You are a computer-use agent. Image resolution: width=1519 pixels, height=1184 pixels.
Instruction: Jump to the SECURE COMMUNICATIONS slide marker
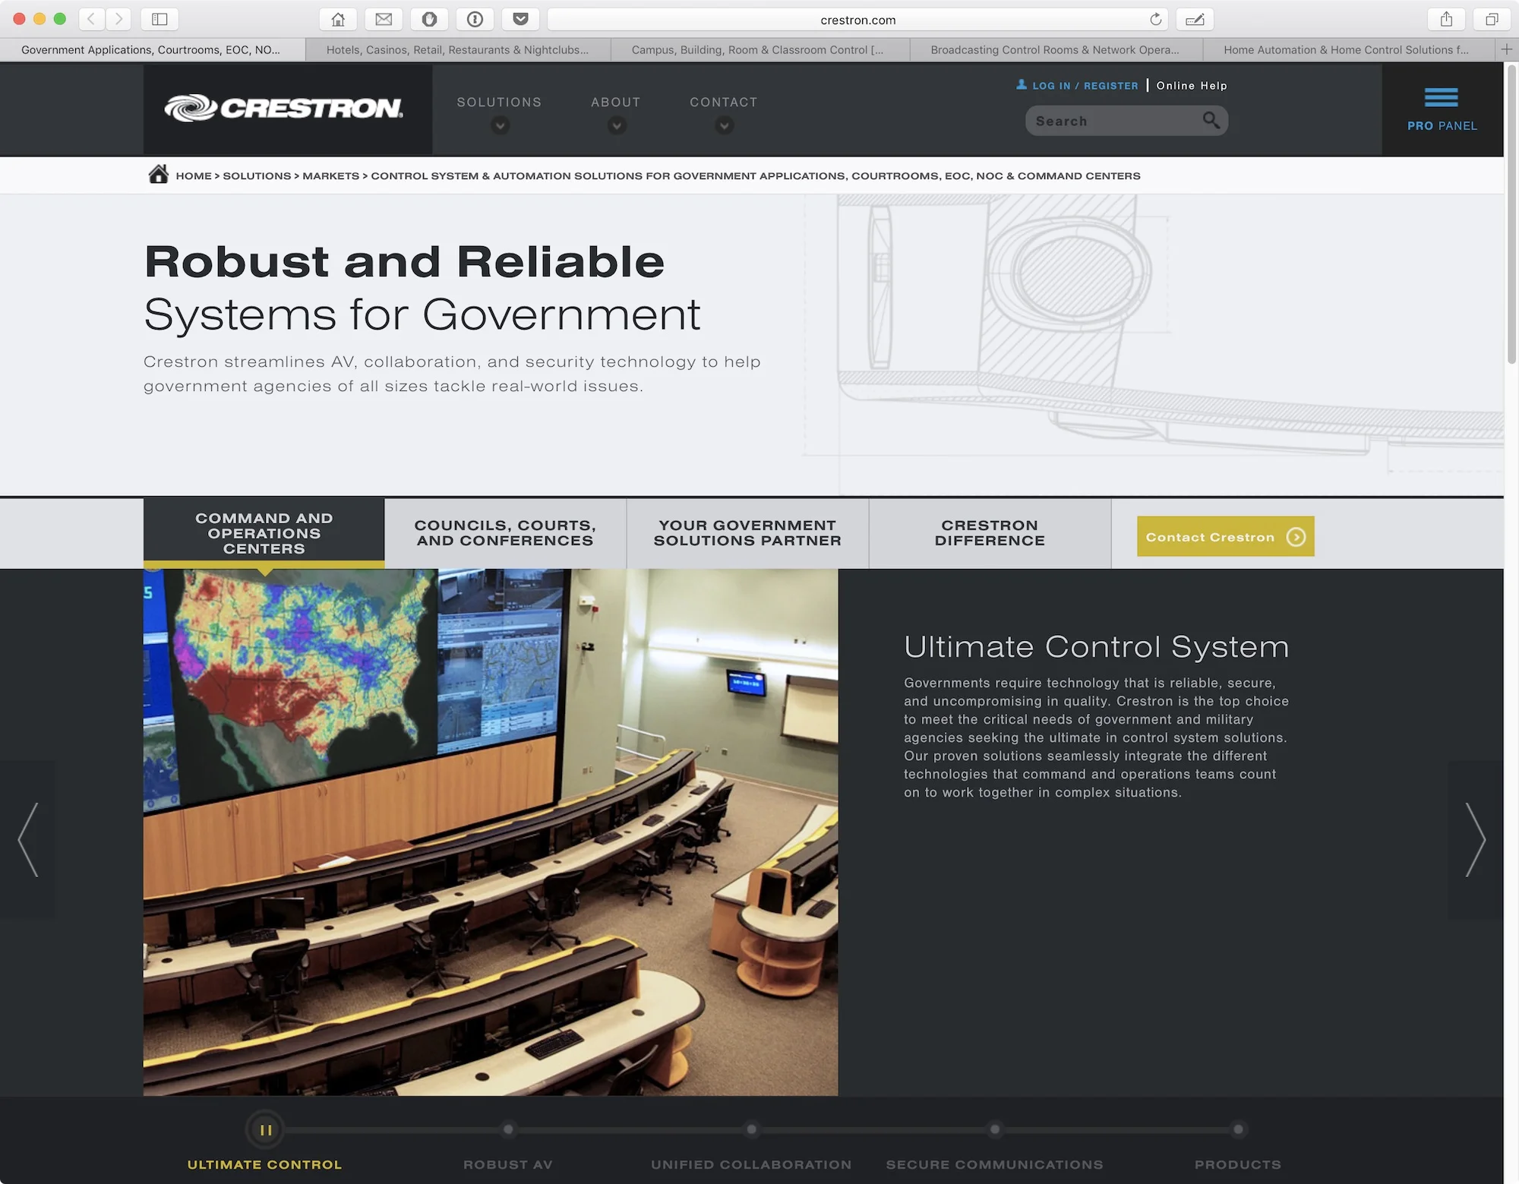pyautogui.click(x=994, y=1129)
